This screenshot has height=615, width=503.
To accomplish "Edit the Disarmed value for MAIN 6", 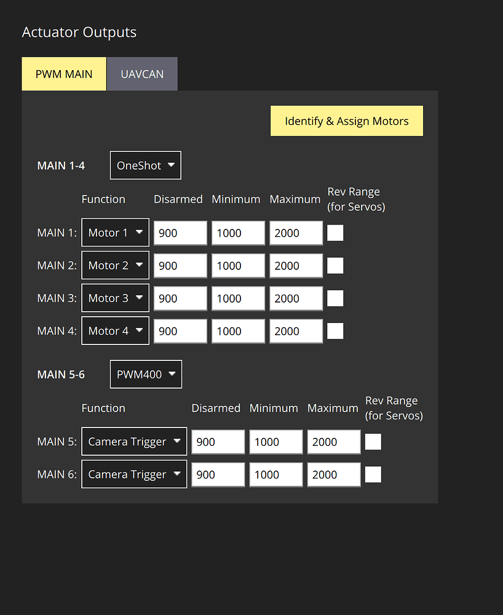I will pos(218,474).
